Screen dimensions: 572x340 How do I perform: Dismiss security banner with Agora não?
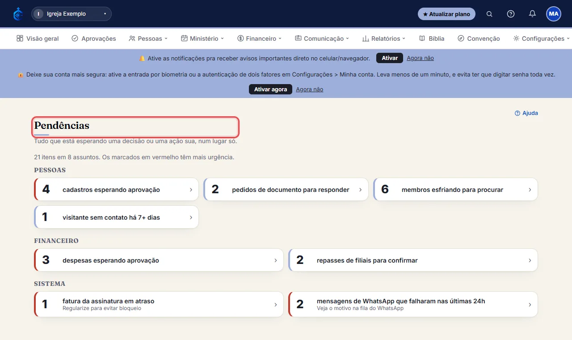point(309,89)
